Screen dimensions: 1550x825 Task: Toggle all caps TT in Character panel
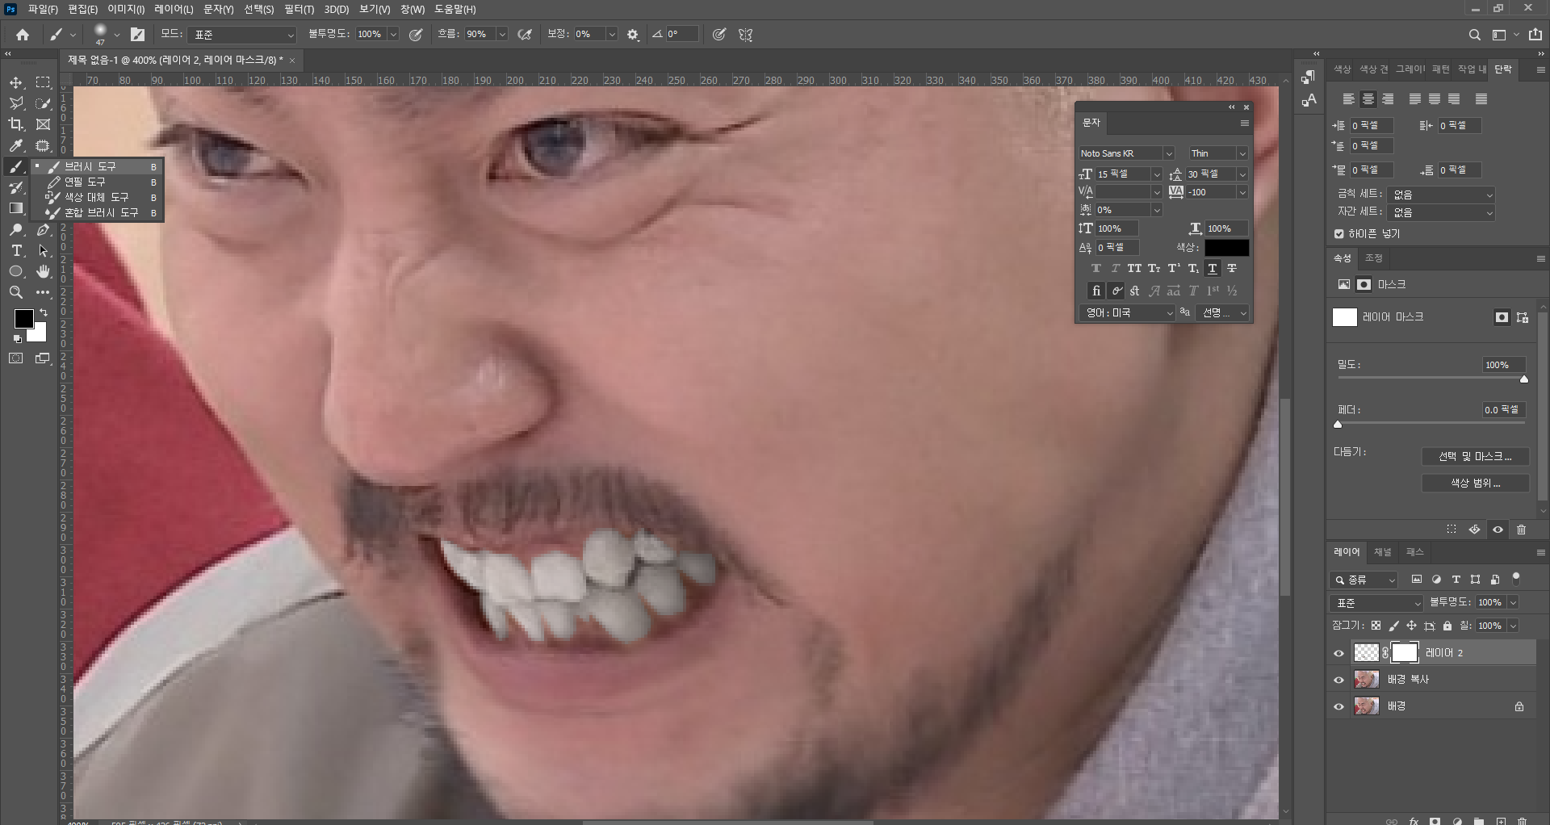(1134, 269)
